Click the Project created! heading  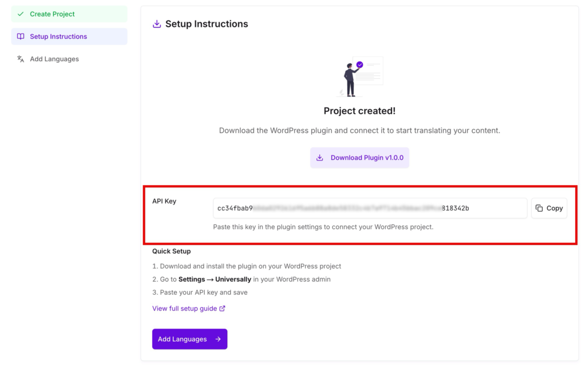(x=359, y=111)
